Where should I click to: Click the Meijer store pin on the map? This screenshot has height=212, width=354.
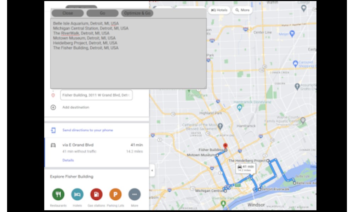[292, 34]
